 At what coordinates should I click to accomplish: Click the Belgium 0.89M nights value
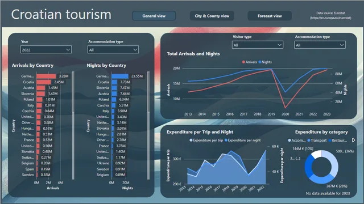[120, 175]
